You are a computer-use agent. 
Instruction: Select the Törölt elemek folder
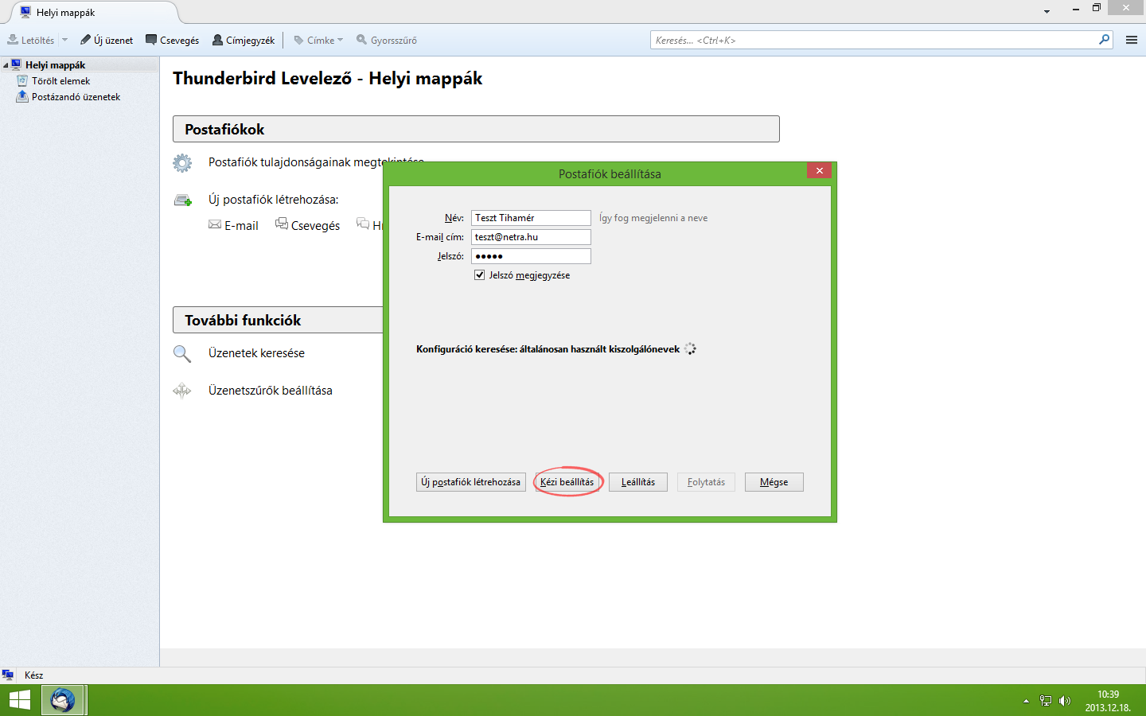(60, 81)
